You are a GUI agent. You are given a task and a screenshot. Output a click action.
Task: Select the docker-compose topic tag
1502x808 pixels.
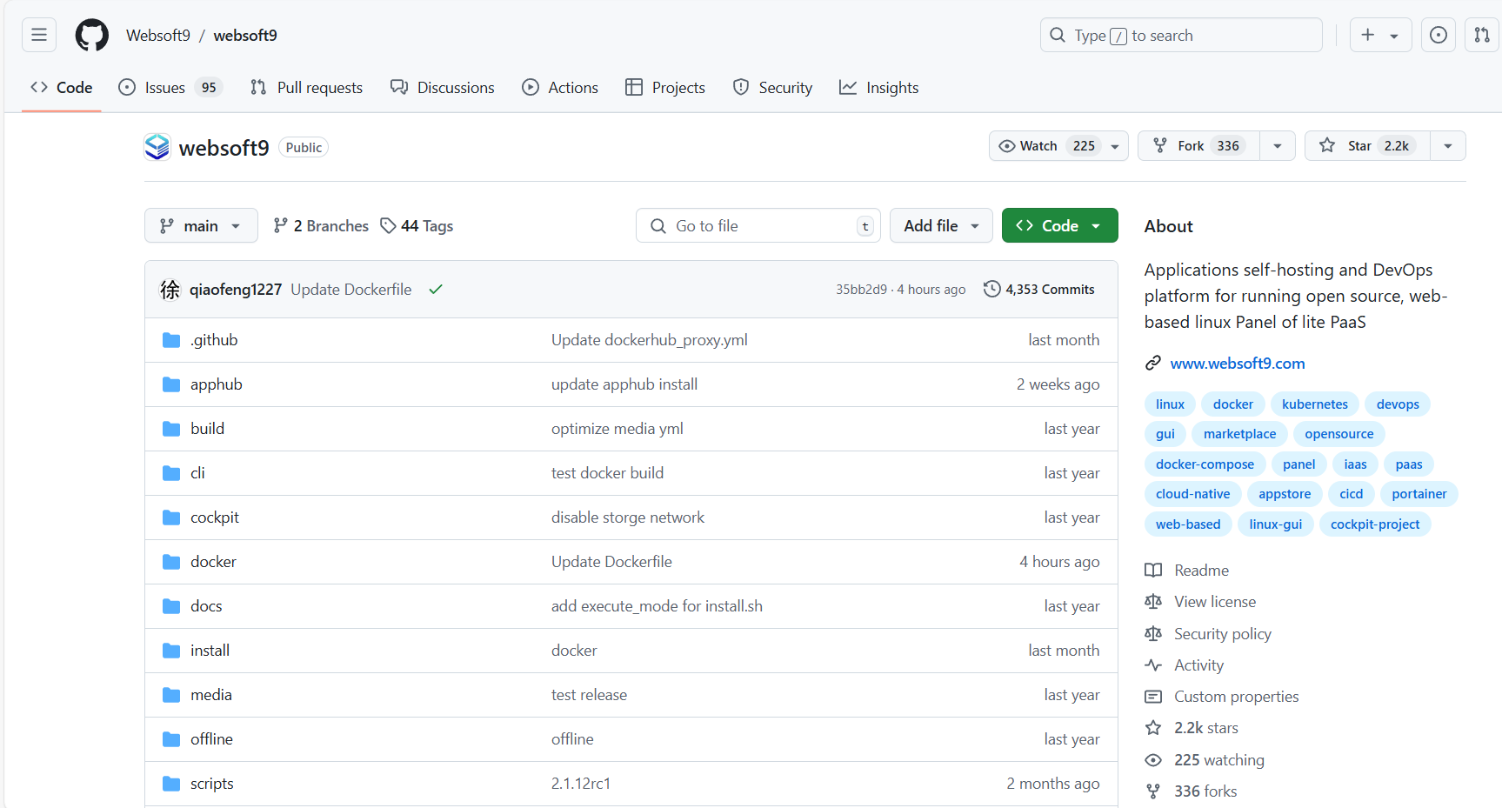point(1205,464)
